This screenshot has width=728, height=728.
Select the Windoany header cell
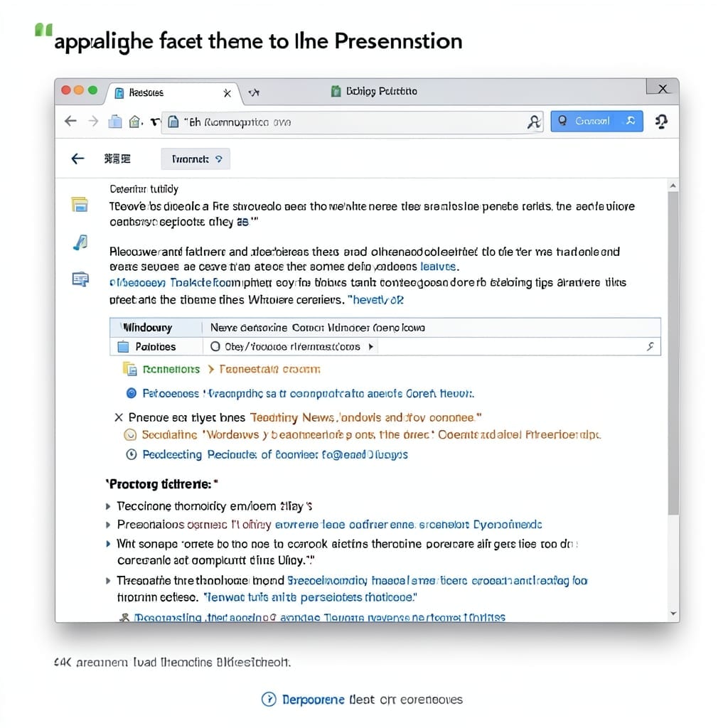[156, 328]
